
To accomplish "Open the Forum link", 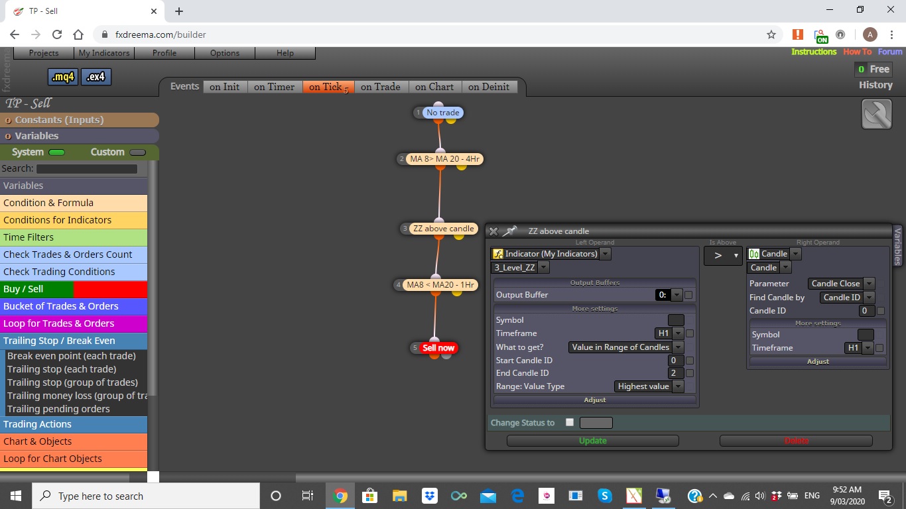I will tap(890, 52).
